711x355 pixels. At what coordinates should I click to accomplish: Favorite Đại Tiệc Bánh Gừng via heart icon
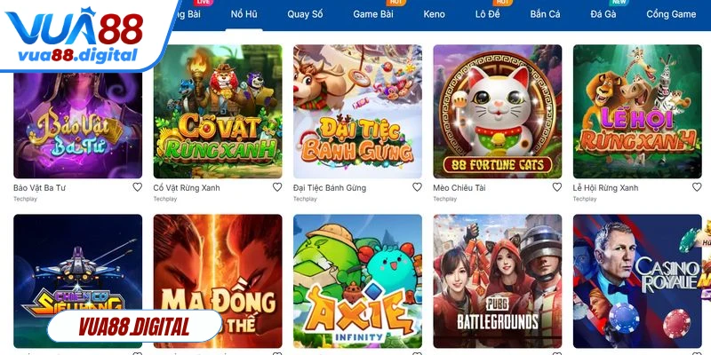tap(417, 187)
